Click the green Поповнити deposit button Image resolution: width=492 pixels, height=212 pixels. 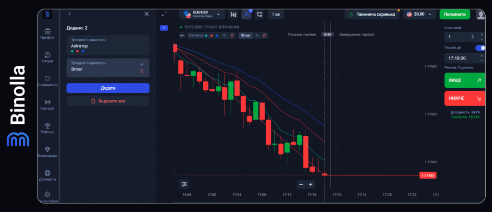click(x=455, y=14)
